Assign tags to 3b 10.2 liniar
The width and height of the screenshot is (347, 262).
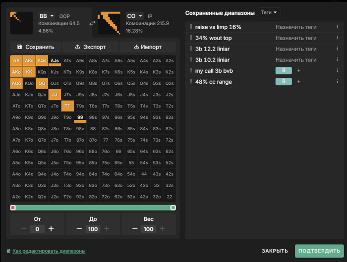296,60
